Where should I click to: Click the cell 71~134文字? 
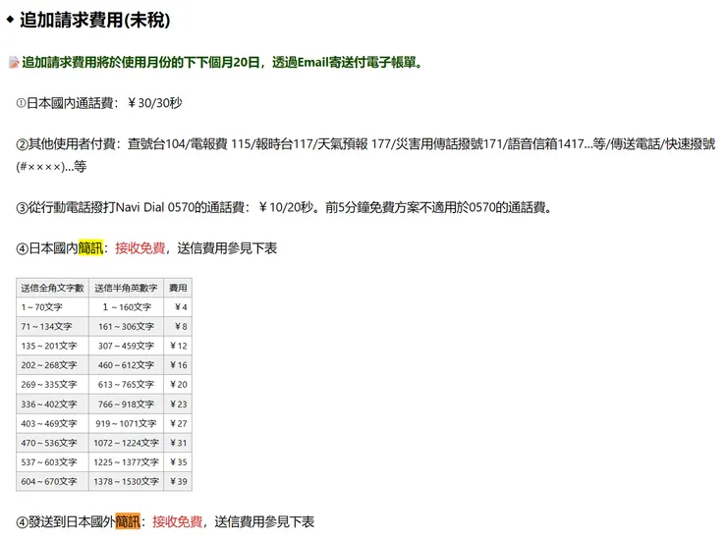tap(52, 327)
